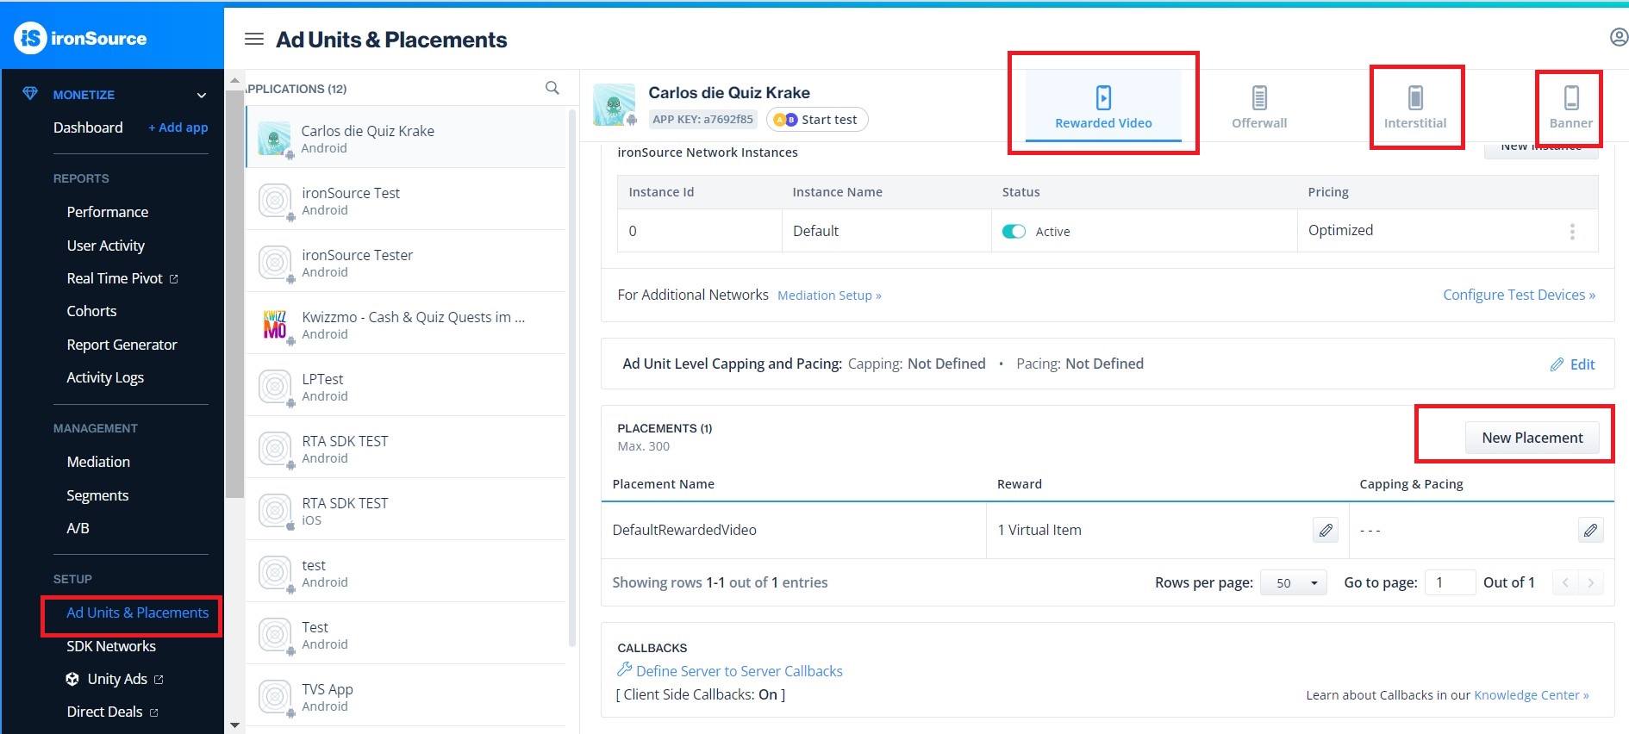Open the Cohorts report
The image size is (1629, 734).
(91, 311)
